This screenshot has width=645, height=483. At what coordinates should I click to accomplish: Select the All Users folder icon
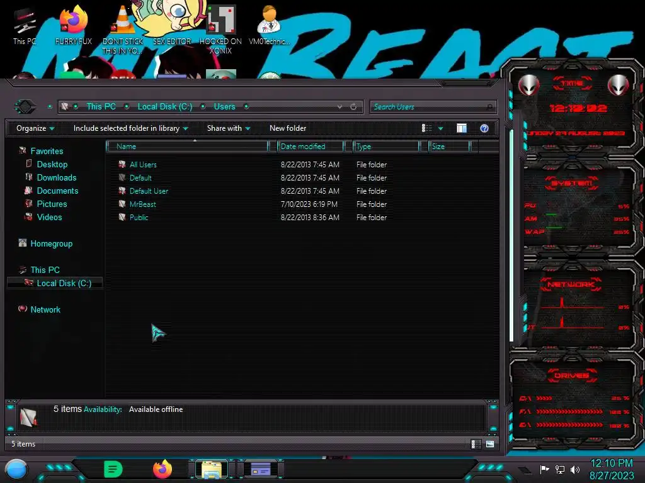122,165
